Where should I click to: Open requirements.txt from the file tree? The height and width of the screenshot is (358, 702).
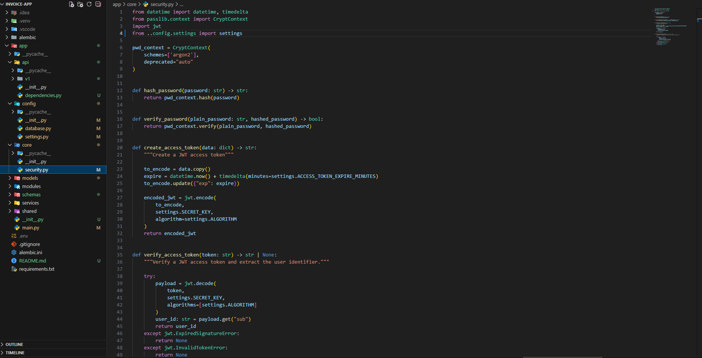pyautogui.click(x=37, y=269)
